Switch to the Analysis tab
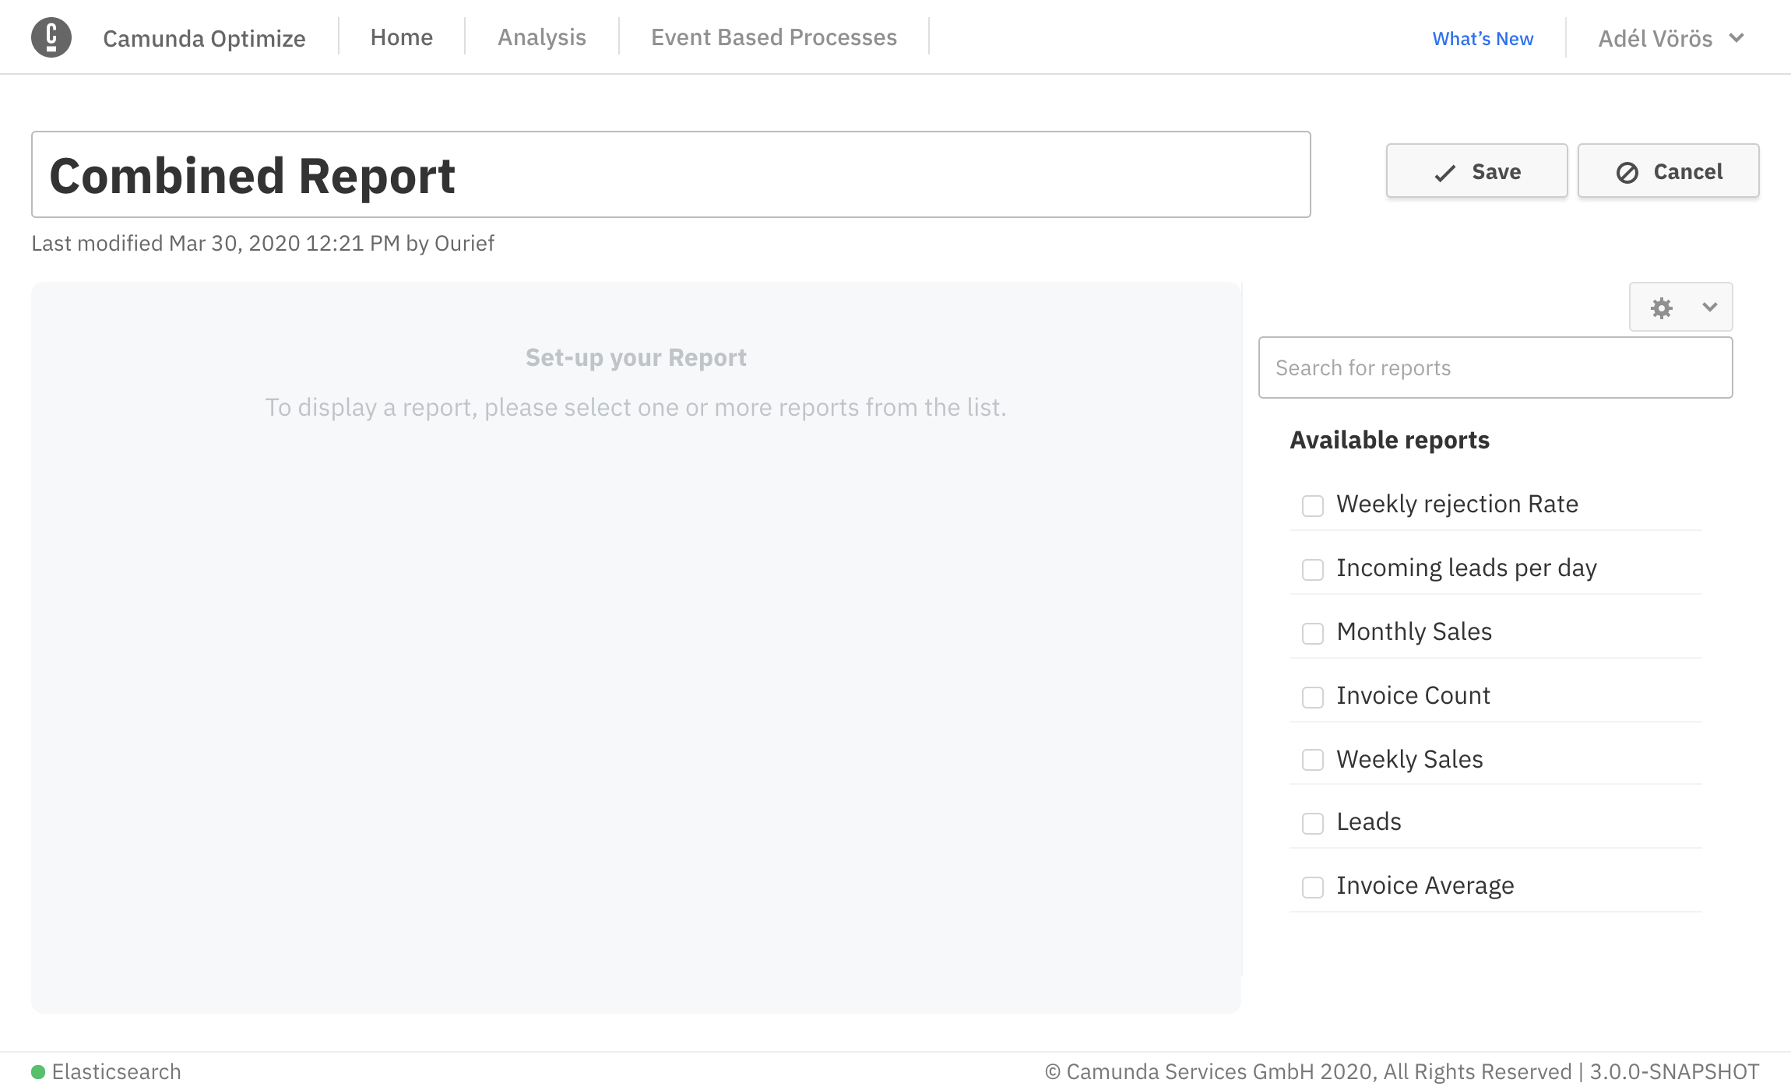The width and height of the screenshot is (1791, 1090). [541, 37]
